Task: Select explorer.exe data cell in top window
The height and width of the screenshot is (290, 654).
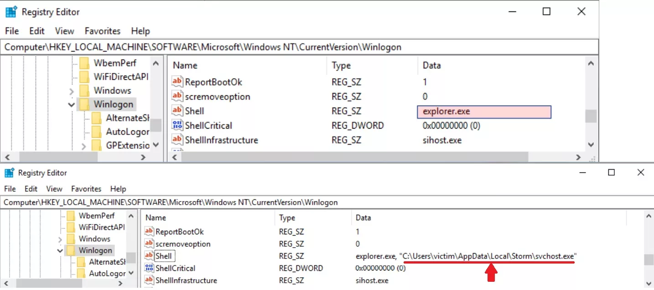Action: (484, 111)
